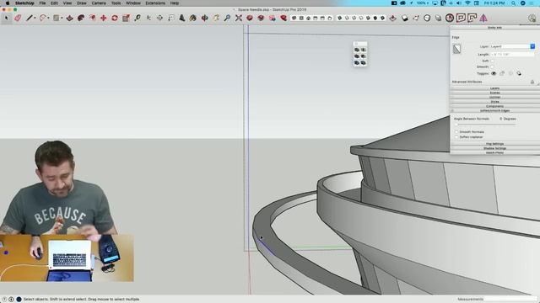This screenshot has height=303, width=540.
Task: Expand the Scenes panel header
Action: pyautogui.click(x=495, y=93)
